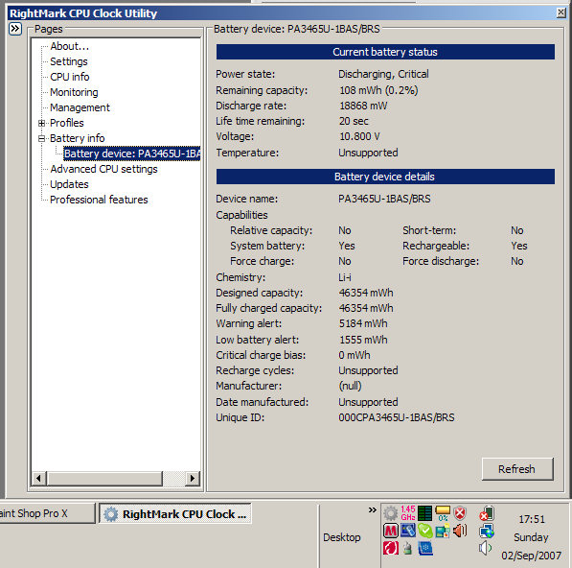Click the low battery alert value 1555 mWh

[x=363, y=340]
